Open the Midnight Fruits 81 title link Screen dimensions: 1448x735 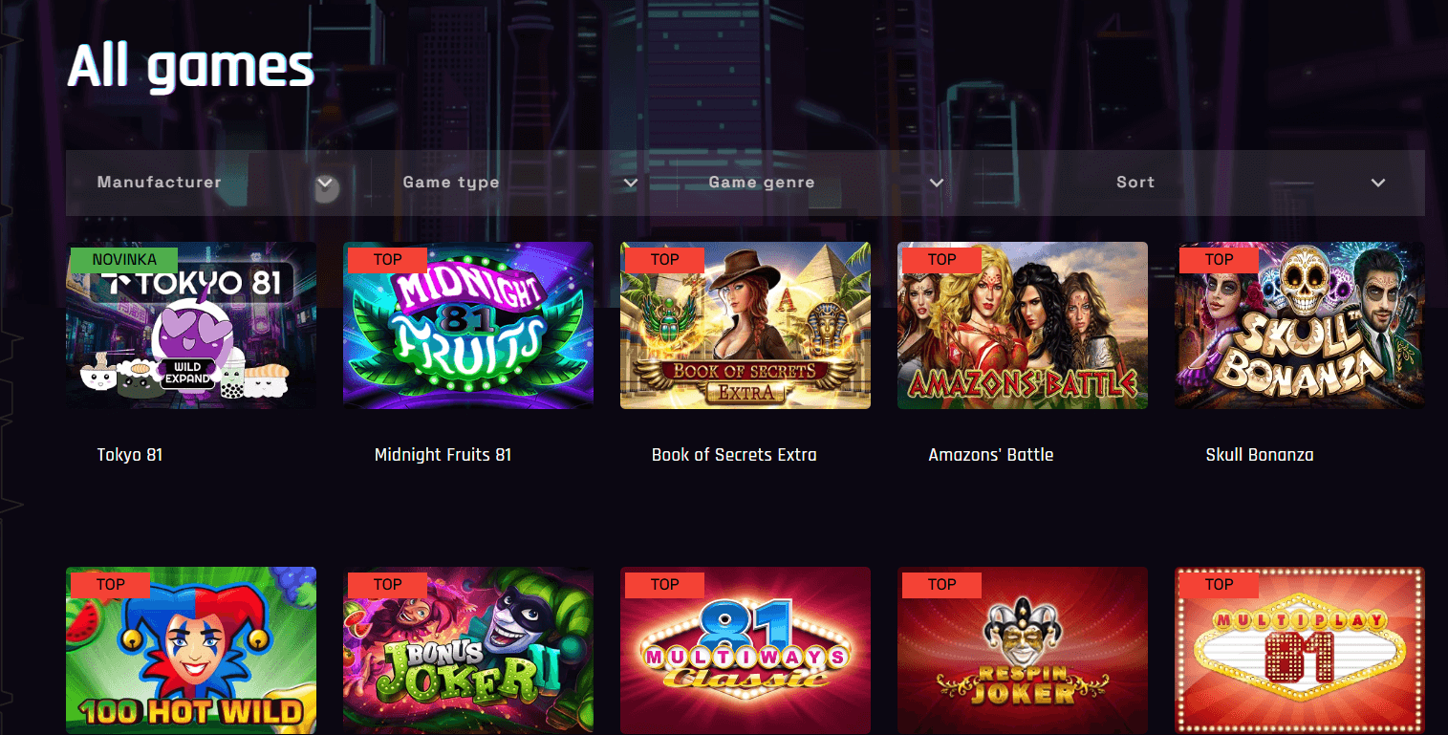click(x=443, y=455)
